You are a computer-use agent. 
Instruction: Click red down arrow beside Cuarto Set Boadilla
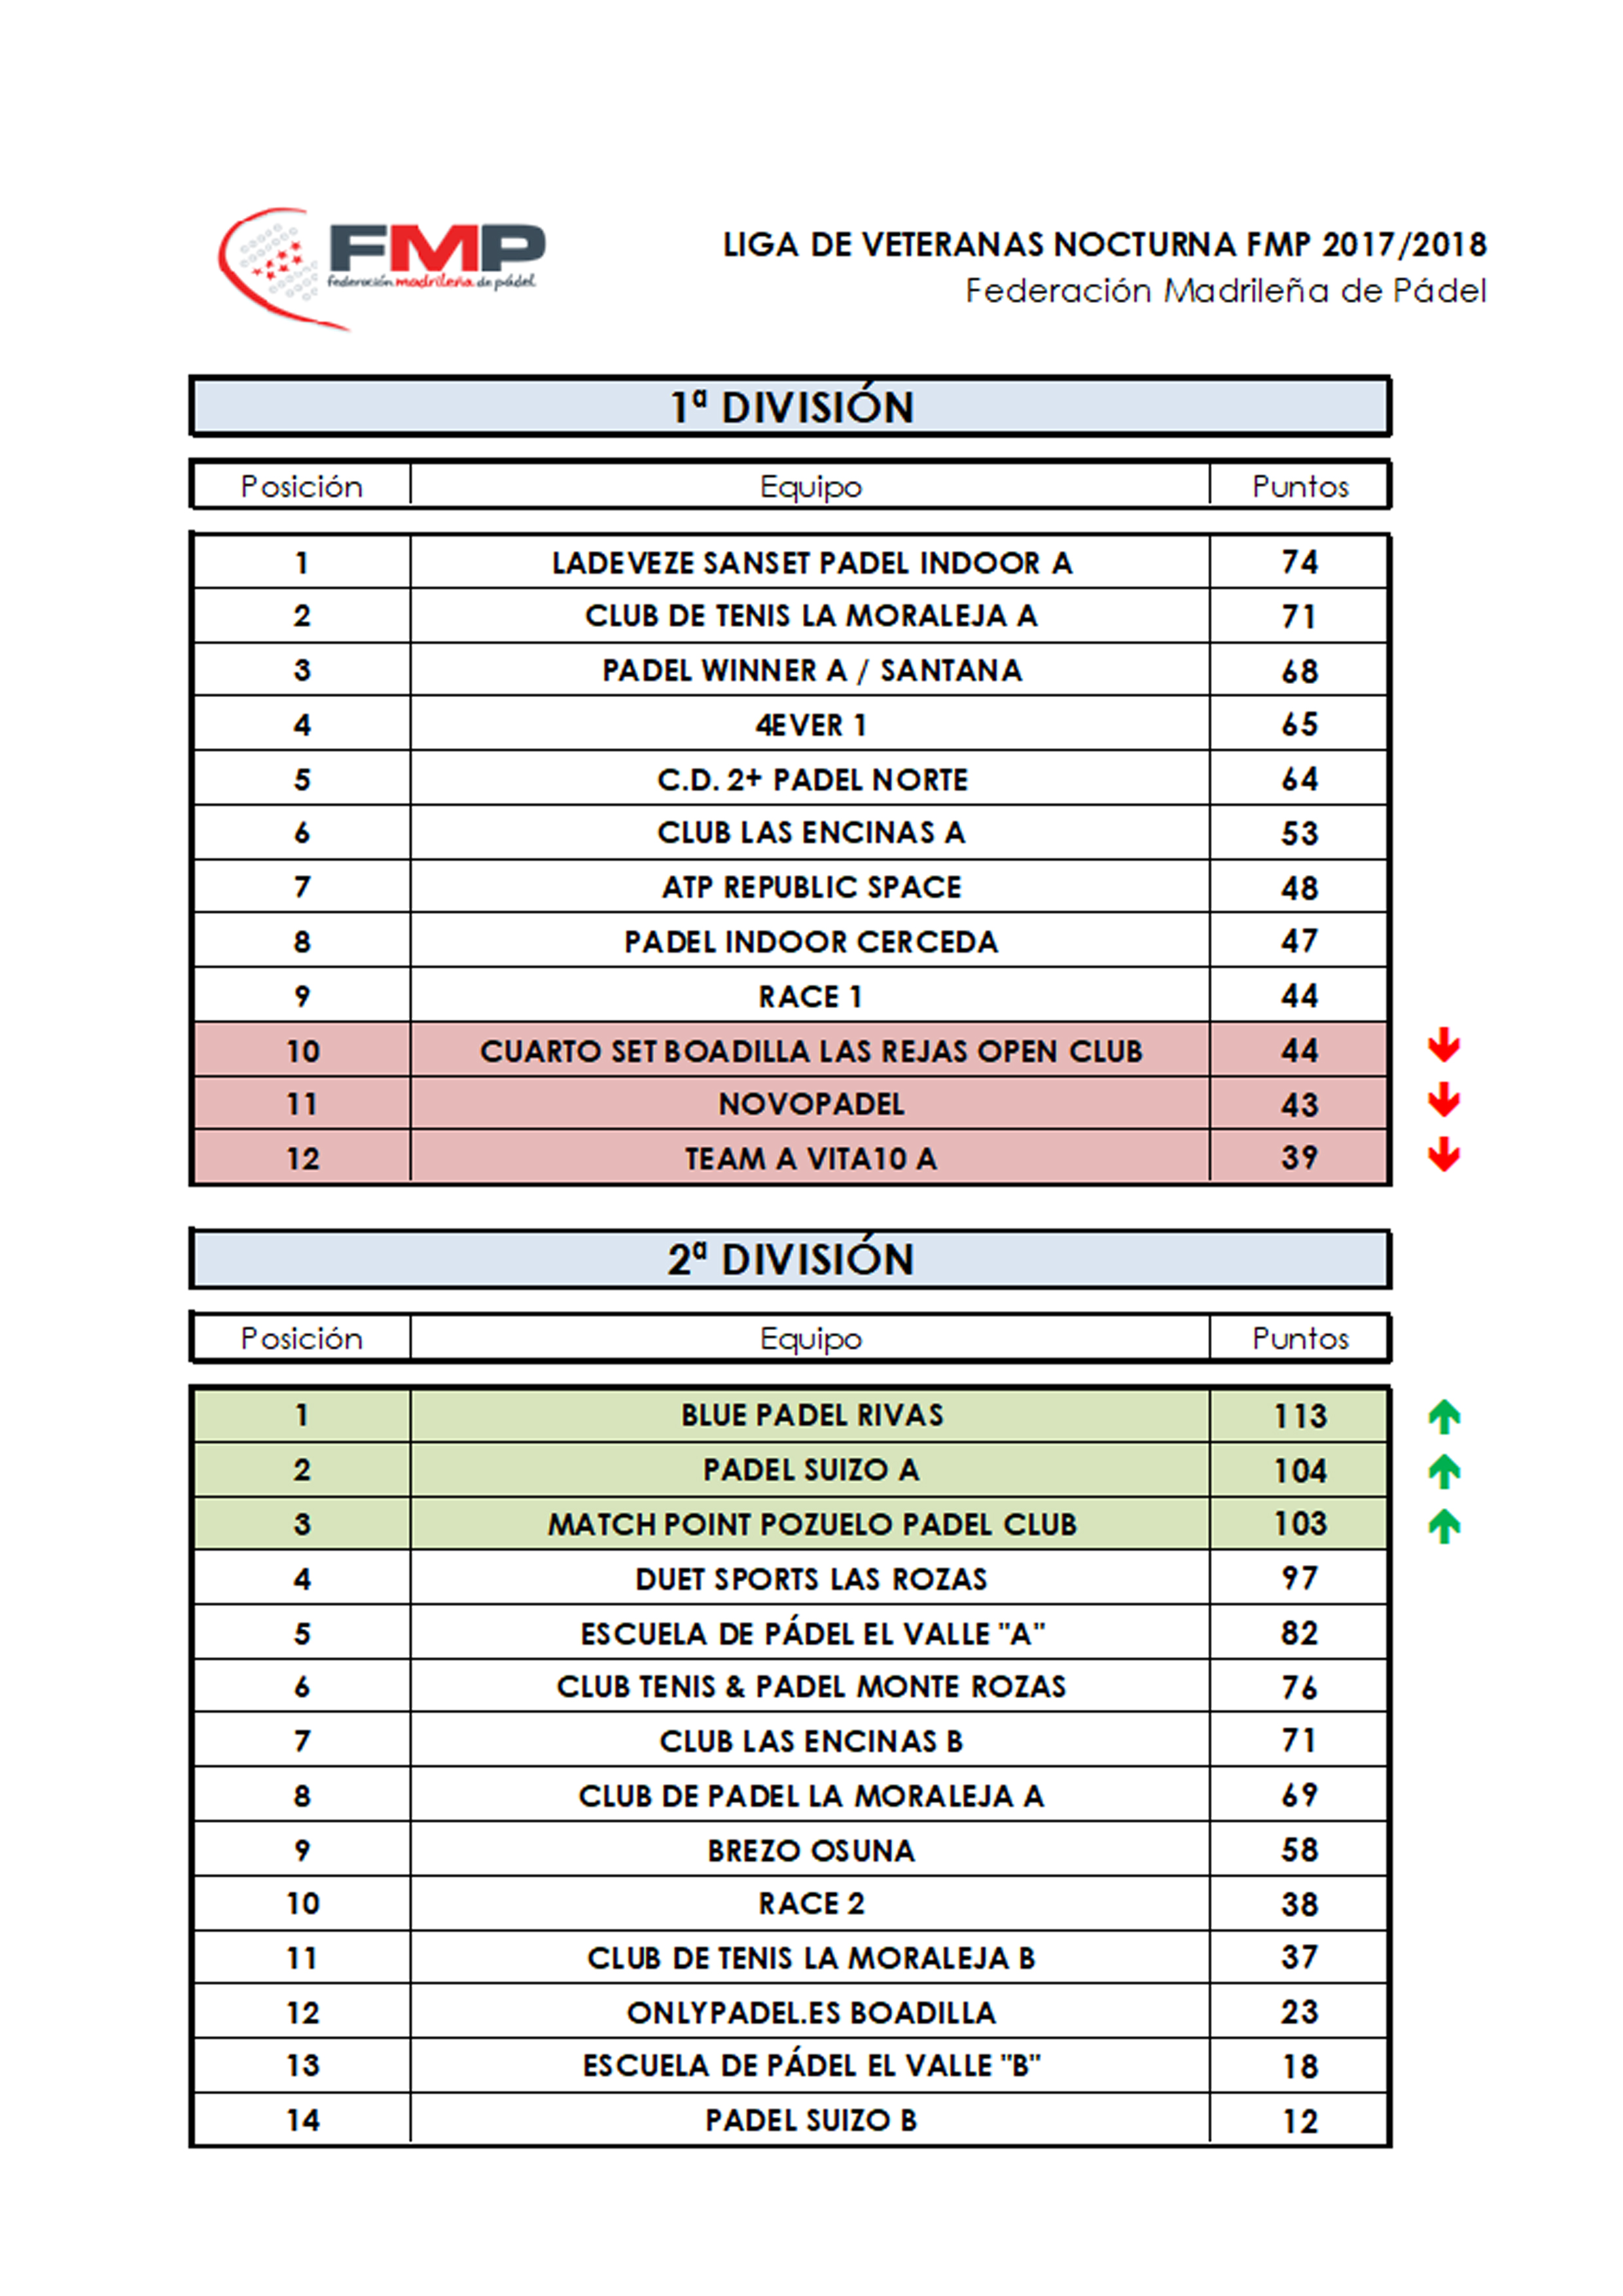point(1443,1046)
